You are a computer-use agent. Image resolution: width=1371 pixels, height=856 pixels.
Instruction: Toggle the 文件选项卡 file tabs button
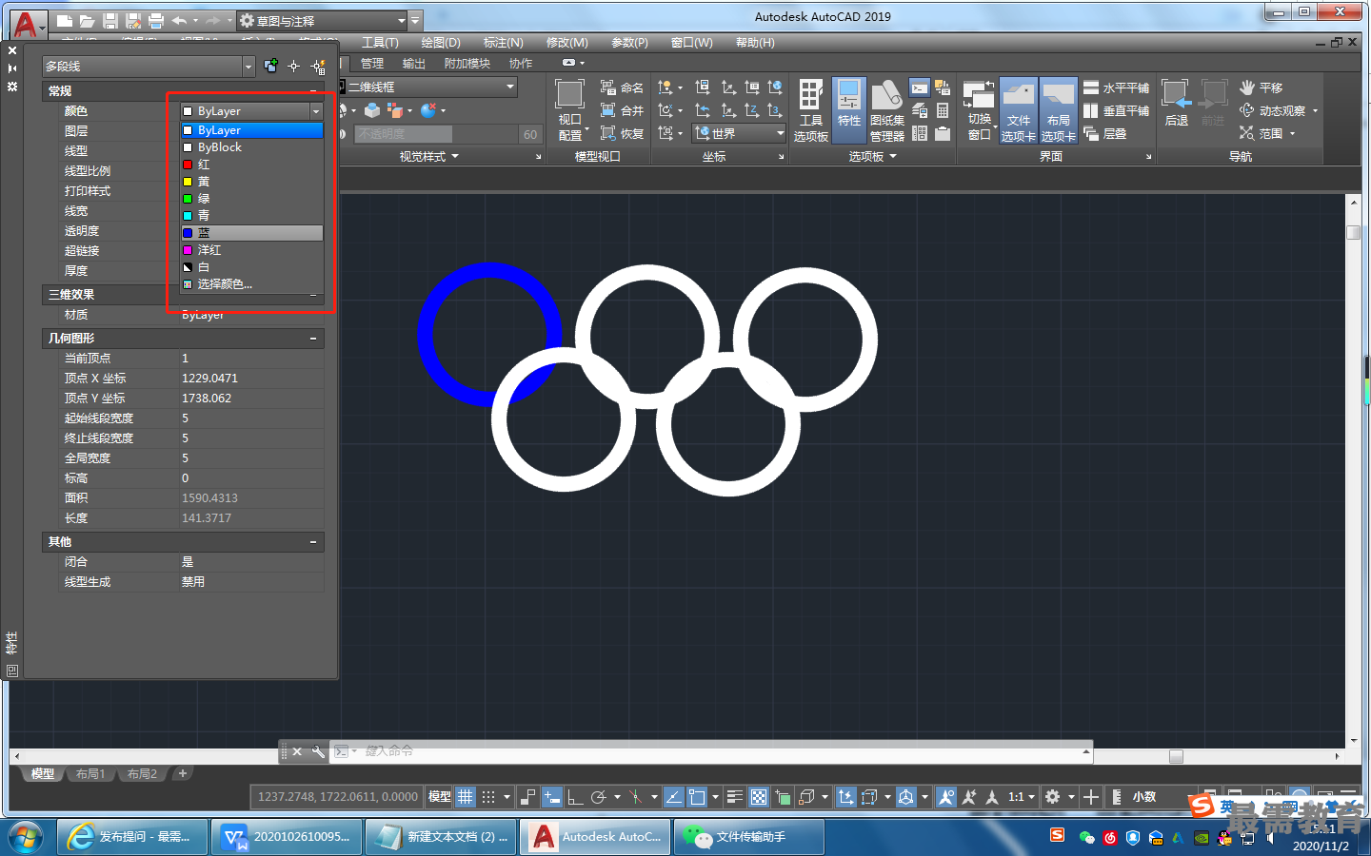coord(1018,110)
